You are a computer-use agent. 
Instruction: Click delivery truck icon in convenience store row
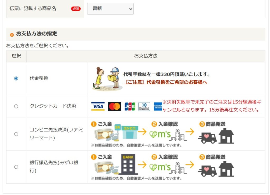click(x=207, y=138)
